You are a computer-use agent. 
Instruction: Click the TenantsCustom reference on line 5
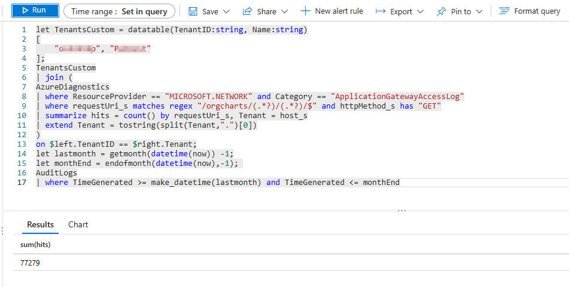66,67
